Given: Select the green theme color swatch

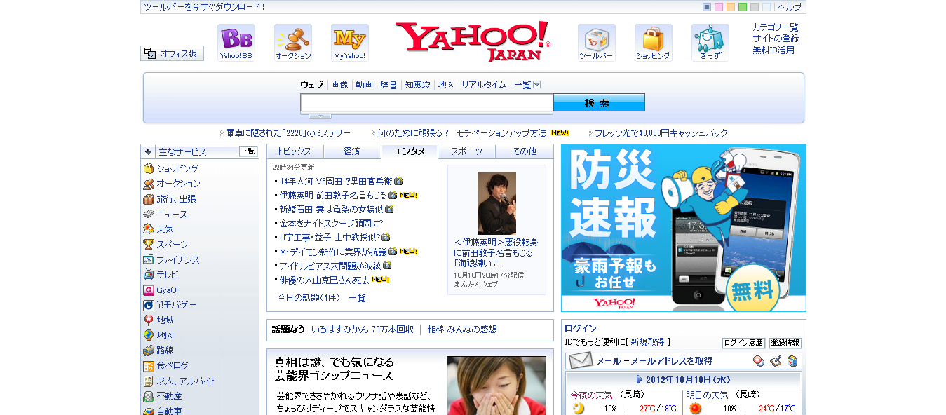Looking at the screenshot, I should (x=743, y=7).
